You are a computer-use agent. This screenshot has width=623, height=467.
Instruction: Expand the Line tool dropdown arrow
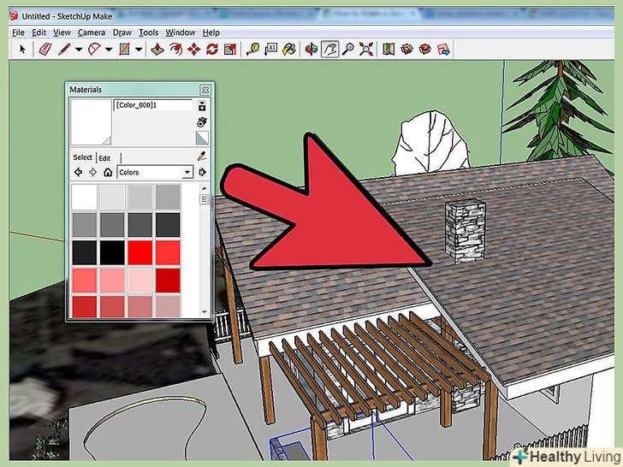coord(79,50)
